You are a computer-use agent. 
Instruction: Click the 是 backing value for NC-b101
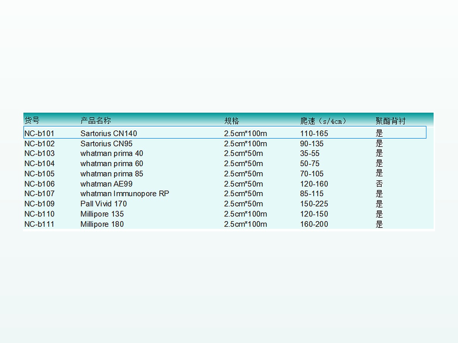[x=379, y=133]
